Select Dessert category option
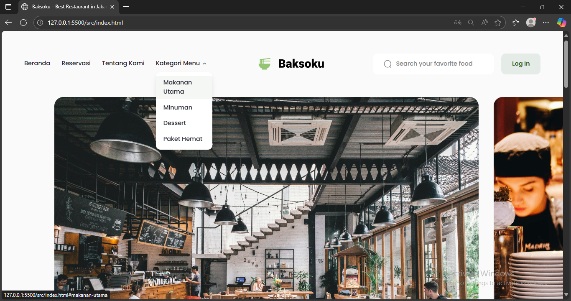The width and height of the screenshot is (571, 301). (175, 123)
